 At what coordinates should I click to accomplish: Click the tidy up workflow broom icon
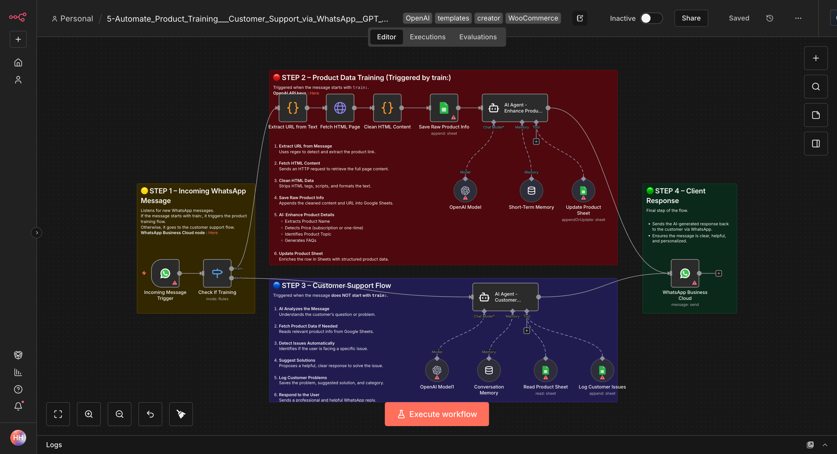click(181, 414)
